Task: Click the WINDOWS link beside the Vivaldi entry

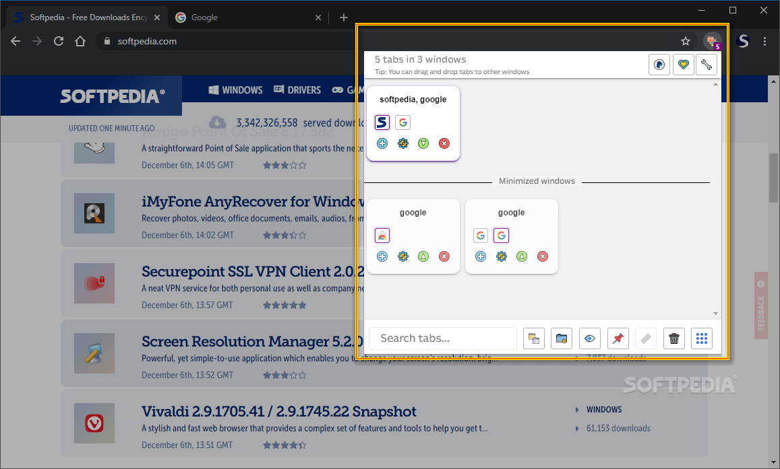Action: (x=604, y=409)
